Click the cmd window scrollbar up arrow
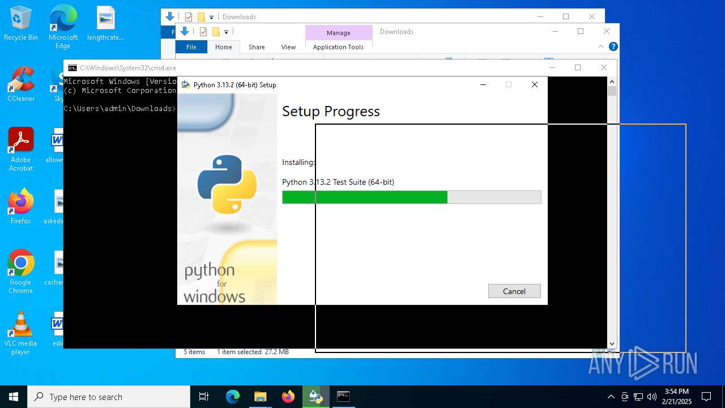The image size is (725, 408). click(x=612, y=82)
